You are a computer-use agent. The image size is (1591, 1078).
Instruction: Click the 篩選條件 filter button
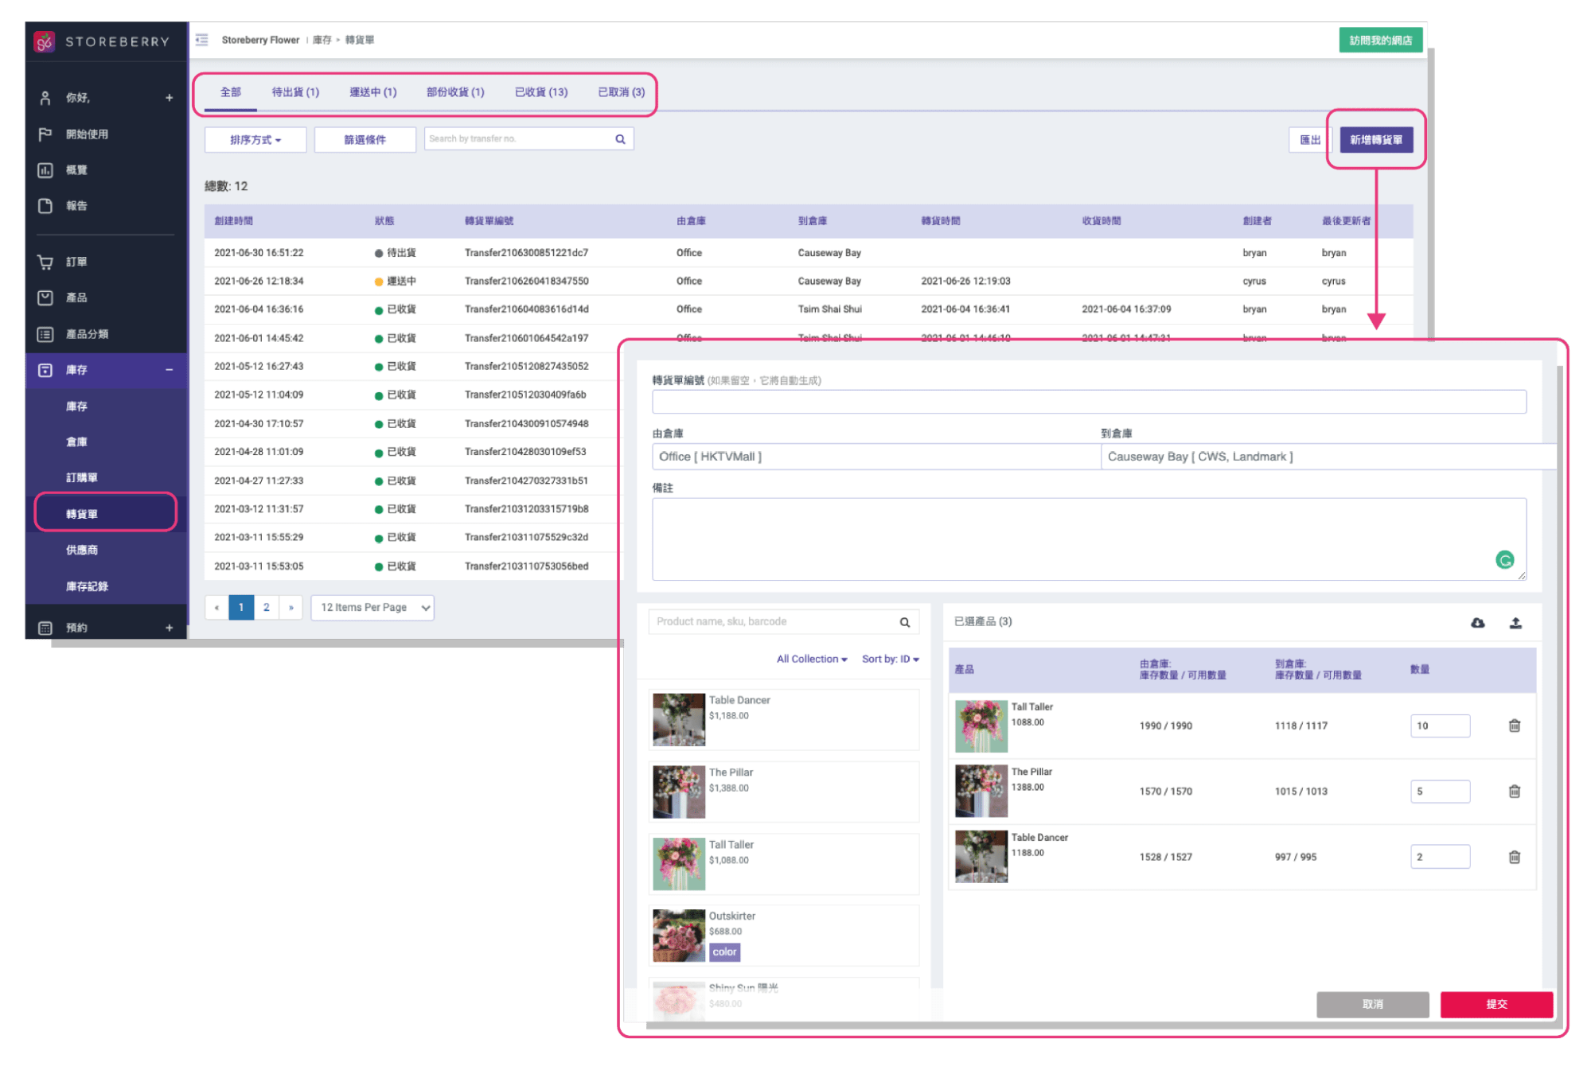point(365,140)
